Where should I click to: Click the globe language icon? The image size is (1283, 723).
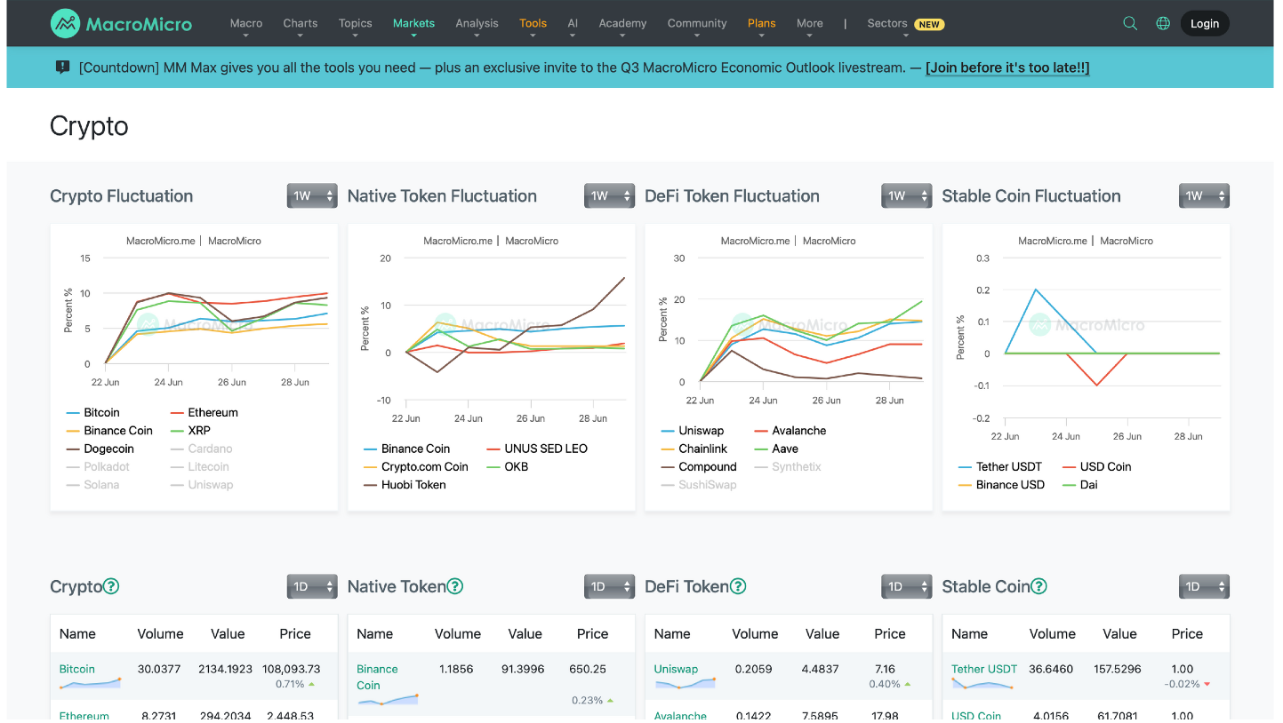pyautogui.click(x=1163, y=24)
